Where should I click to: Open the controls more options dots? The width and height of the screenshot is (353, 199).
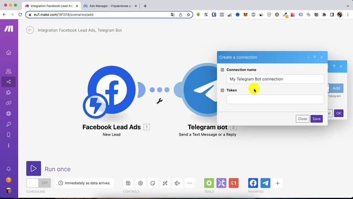[190, 183]
